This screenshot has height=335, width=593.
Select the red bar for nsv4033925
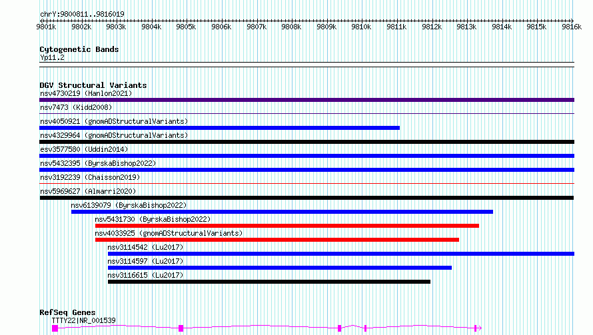[x=277, y=240]
